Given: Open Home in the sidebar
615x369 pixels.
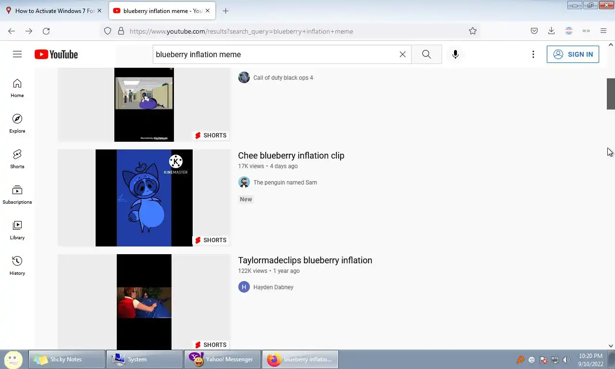Looking at the screenshot, I should pos(17,88).
